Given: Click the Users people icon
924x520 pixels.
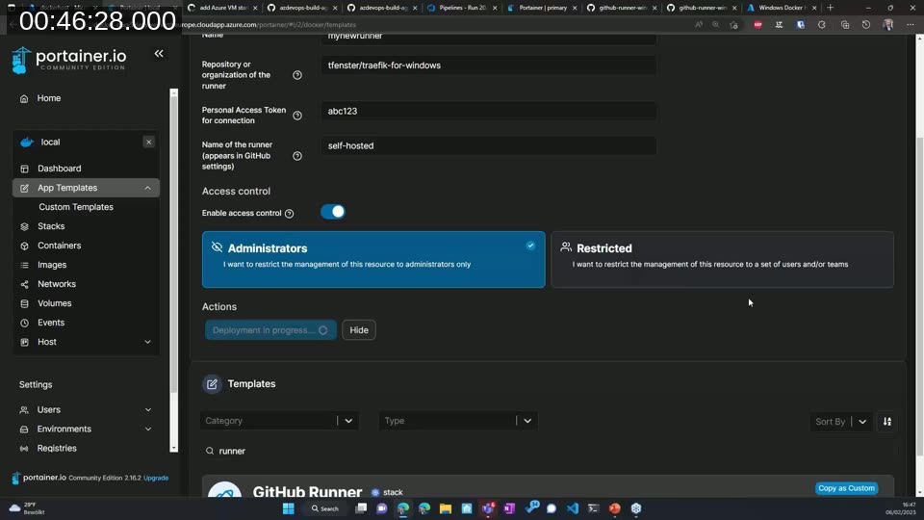Looking at the screenshot, I should [x=24, y=410].
